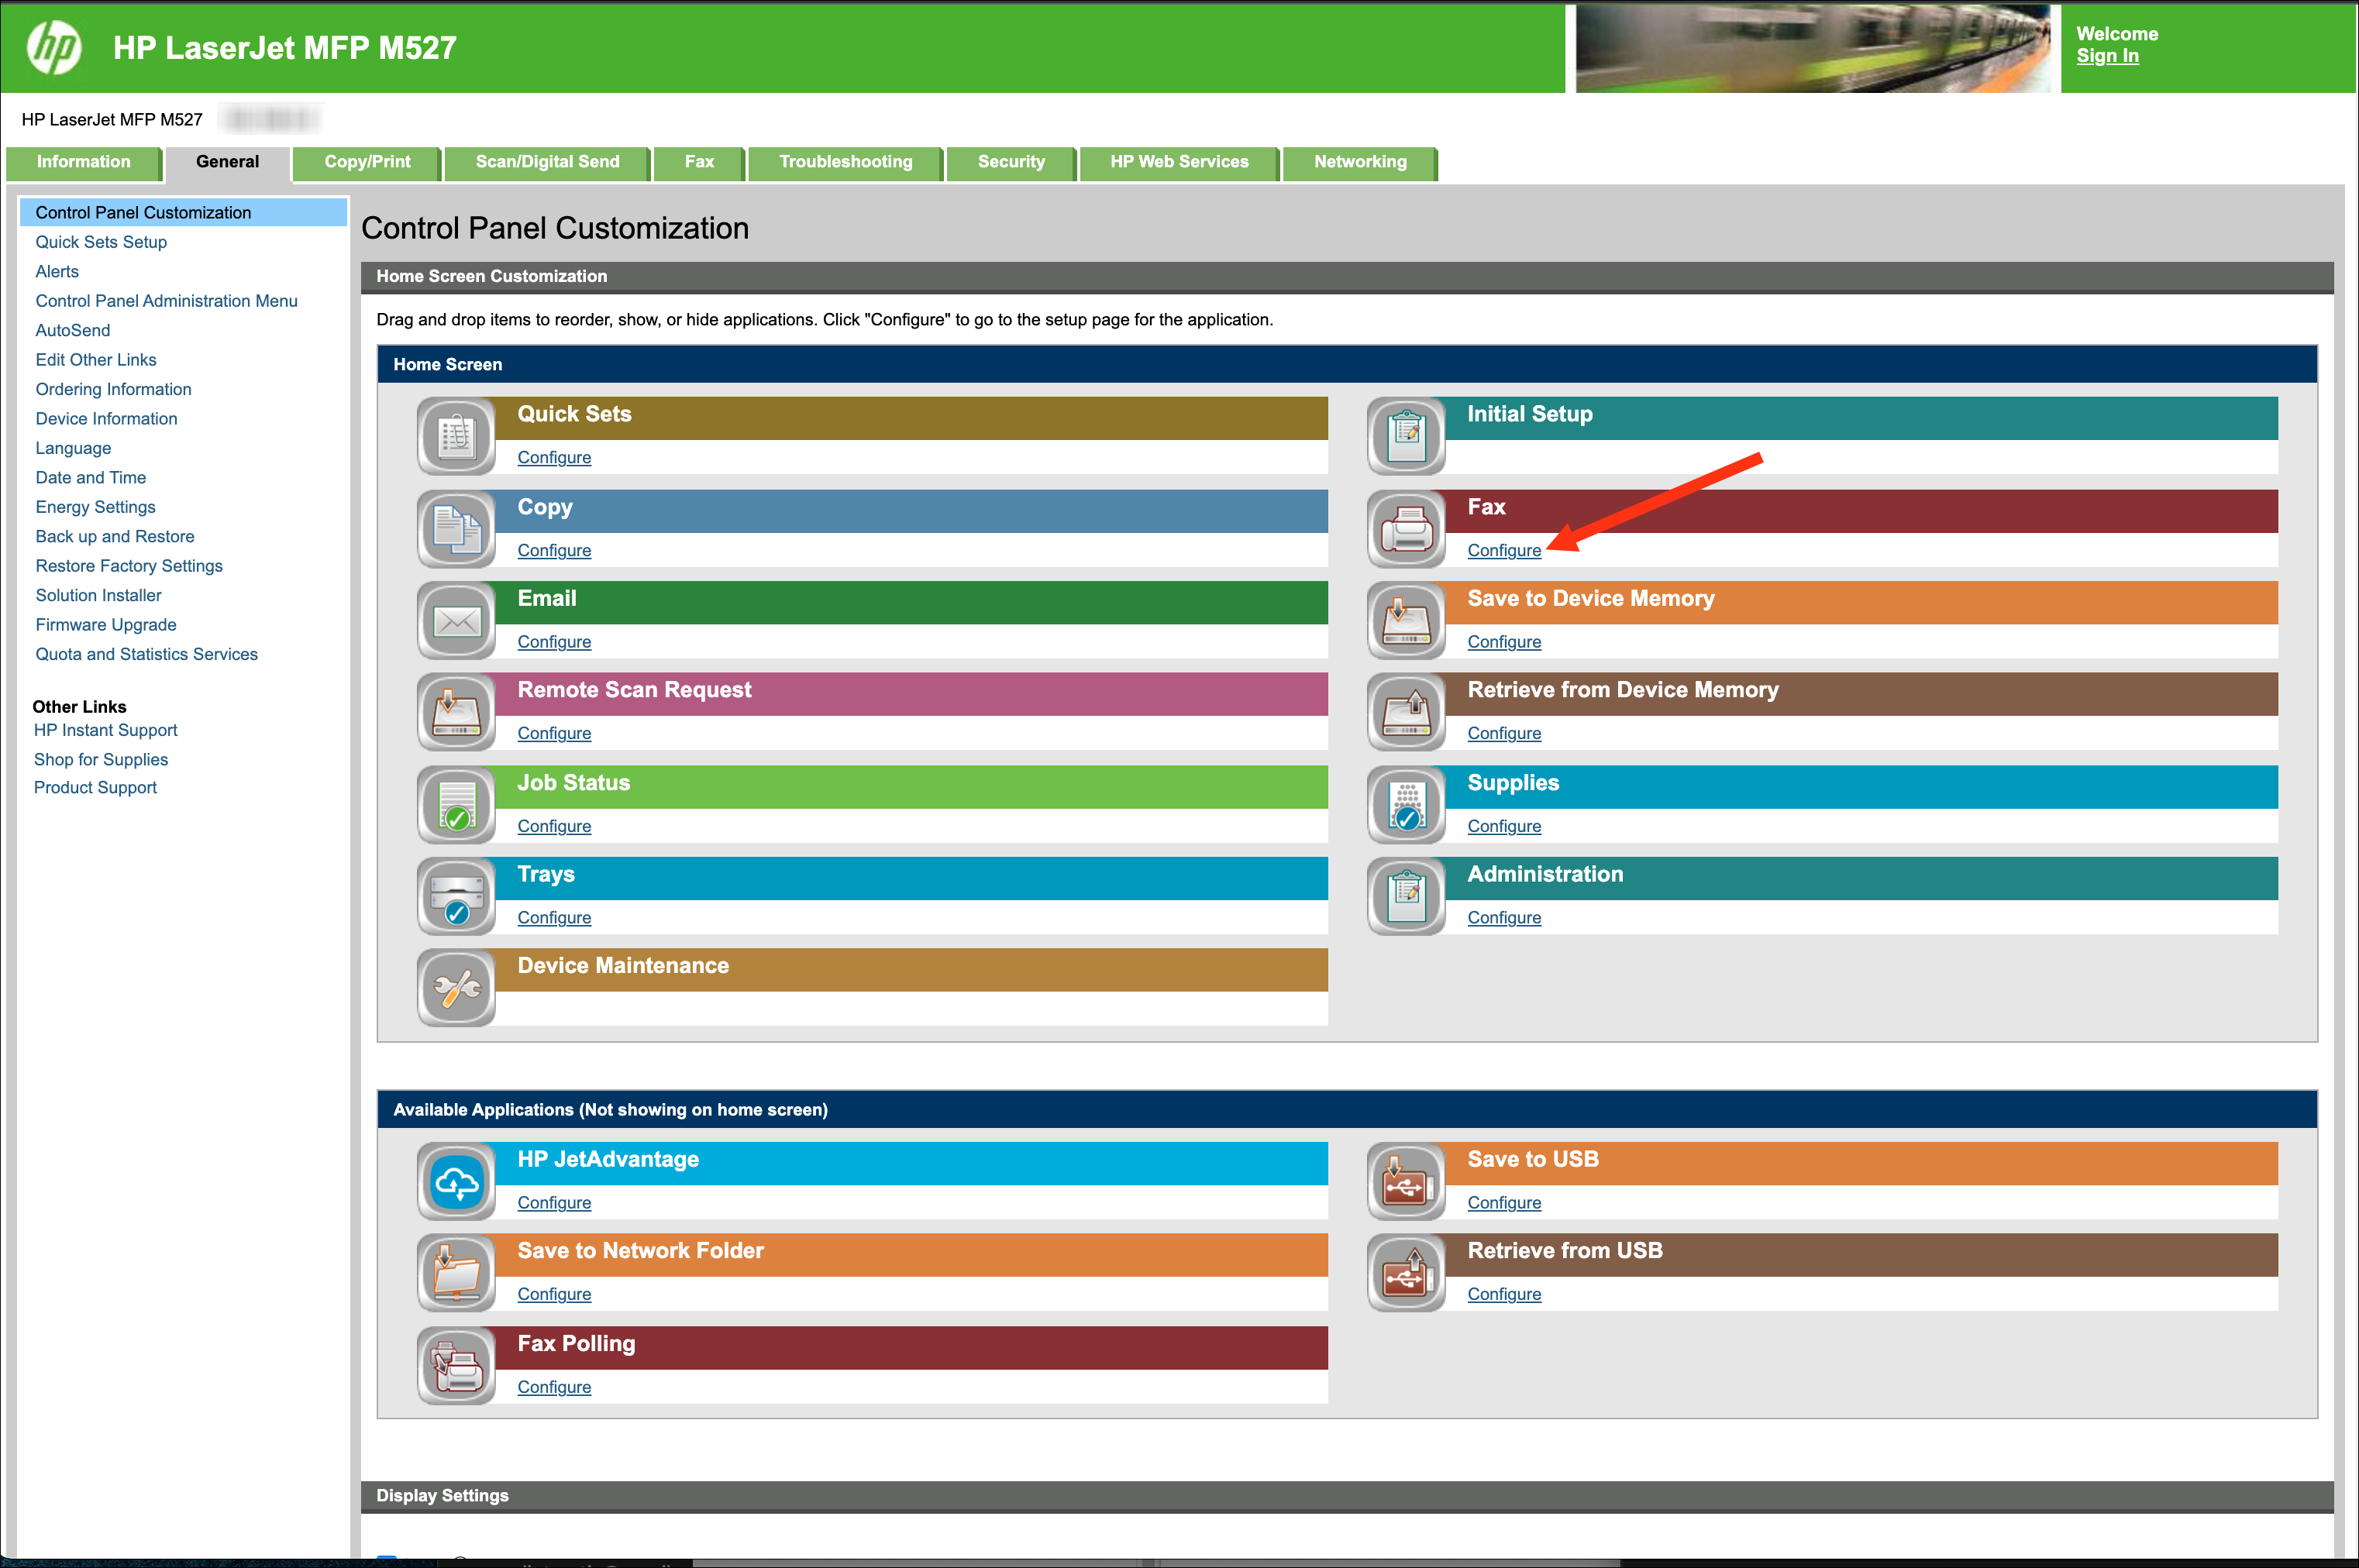
Task: Click the Save to USB icon
Action: [1406, 1182]
